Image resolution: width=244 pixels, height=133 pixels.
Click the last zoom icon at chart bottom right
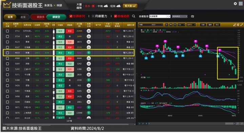(242, 123)
